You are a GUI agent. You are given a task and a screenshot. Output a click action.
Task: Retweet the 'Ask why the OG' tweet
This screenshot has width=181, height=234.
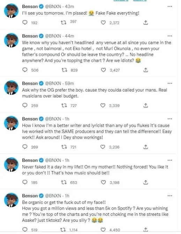[64, 105]
